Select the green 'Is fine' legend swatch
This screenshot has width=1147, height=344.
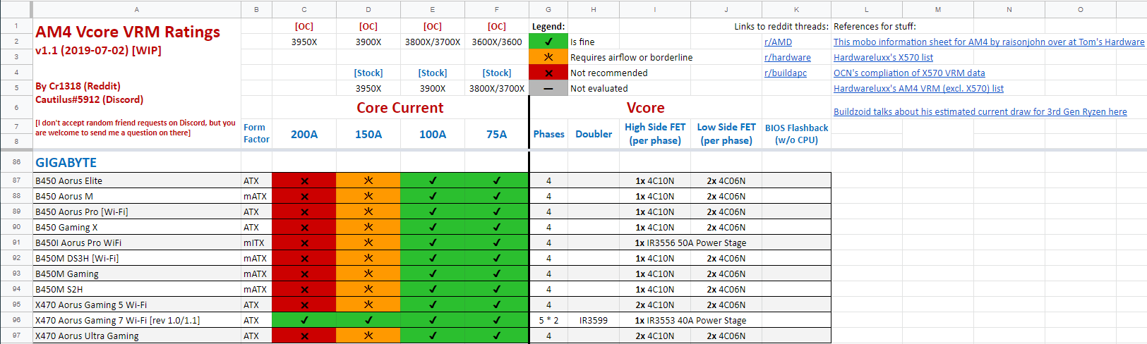pyautogui.click(x=548, y=42)
